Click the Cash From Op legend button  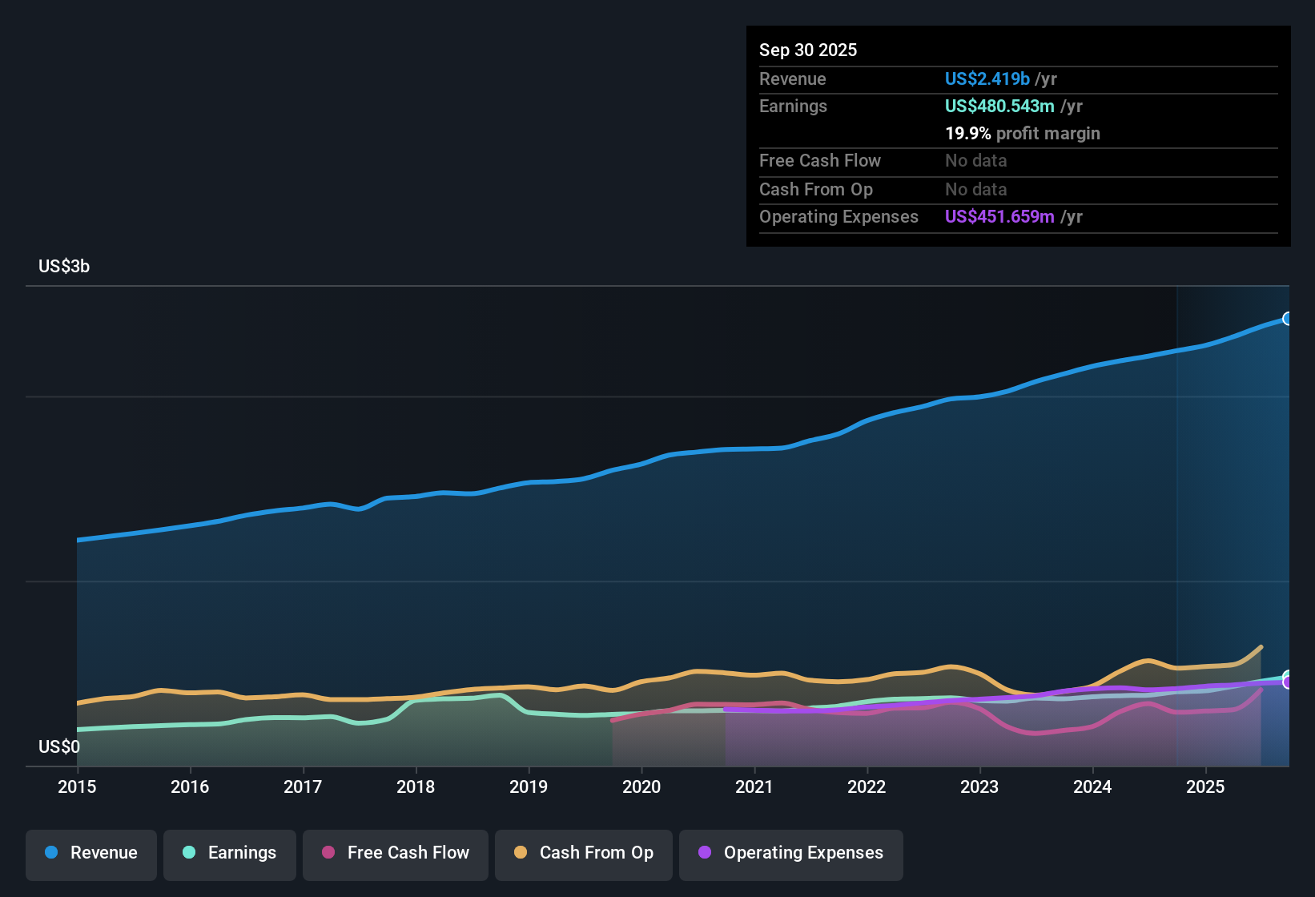(583, 854)
